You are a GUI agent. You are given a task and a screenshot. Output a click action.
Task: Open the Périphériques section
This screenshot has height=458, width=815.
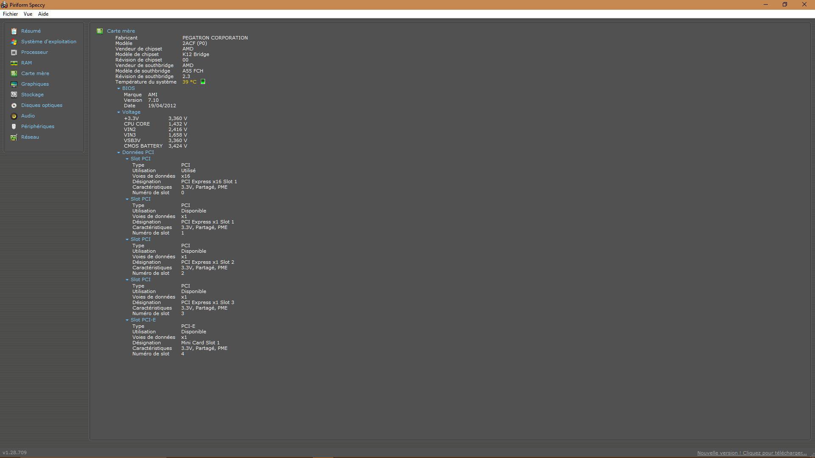[x=38, y=126]
